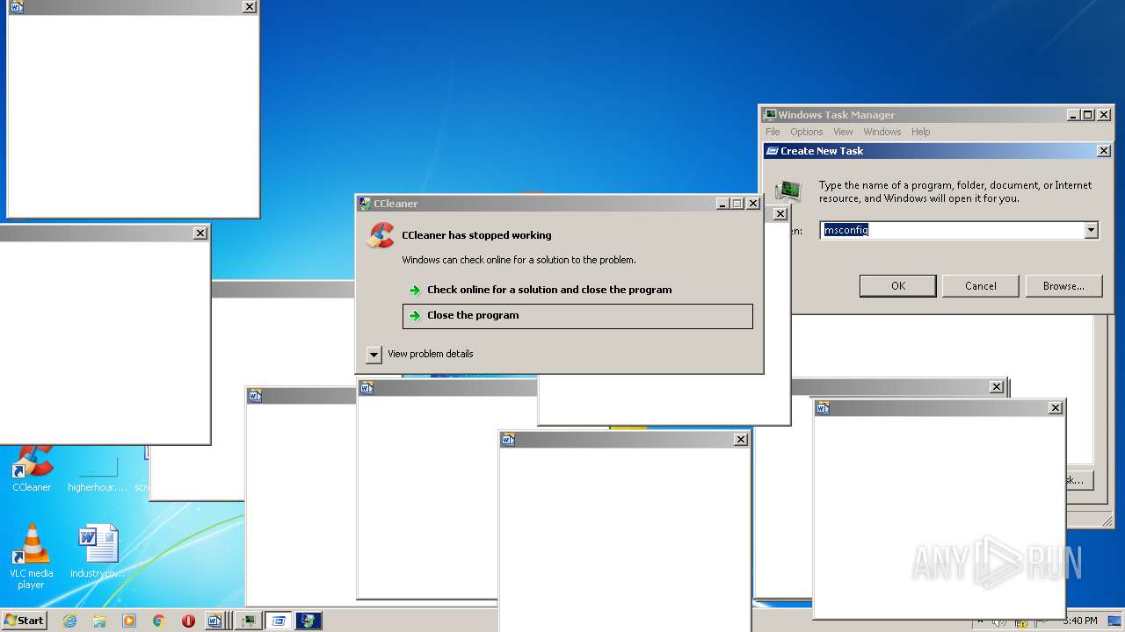Select the industrycov Word document icon
The image size is (1125, 632).
pos(98,552)
